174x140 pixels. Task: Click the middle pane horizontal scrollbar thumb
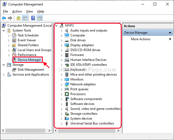tap(87, 130)
